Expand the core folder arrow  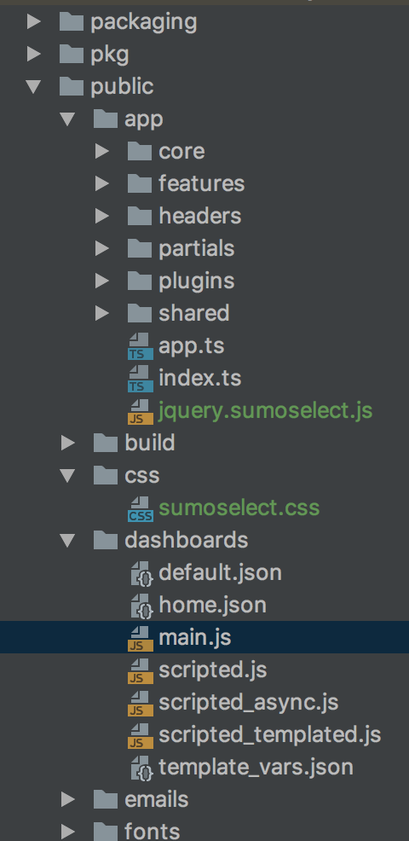tap(102, 151)
